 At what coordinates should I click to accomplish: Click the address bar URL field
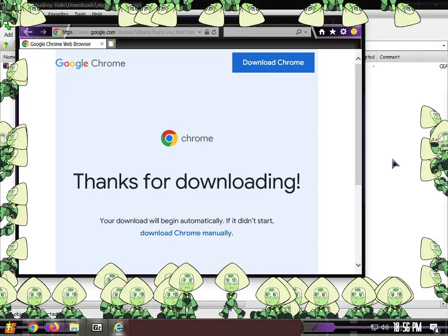(128, 32)
